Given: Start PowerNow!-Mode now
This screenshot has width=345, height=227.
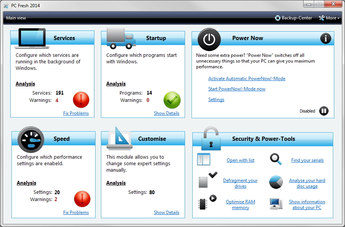Looking at the screenshot, I should tap(236, 89).
